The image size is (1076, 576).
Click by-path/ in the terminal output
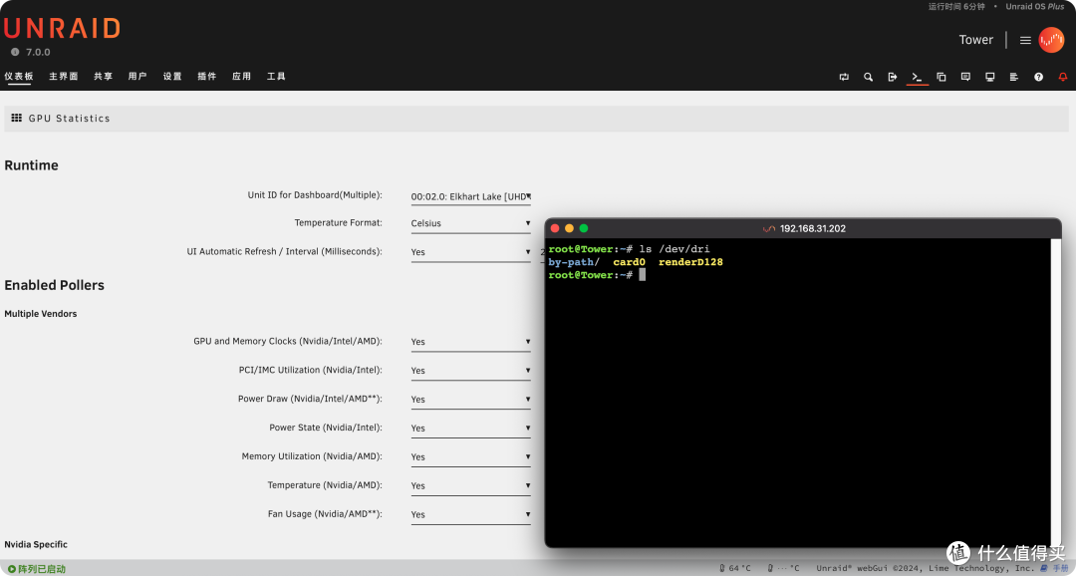pyautogui.click(x=574, y=261)
